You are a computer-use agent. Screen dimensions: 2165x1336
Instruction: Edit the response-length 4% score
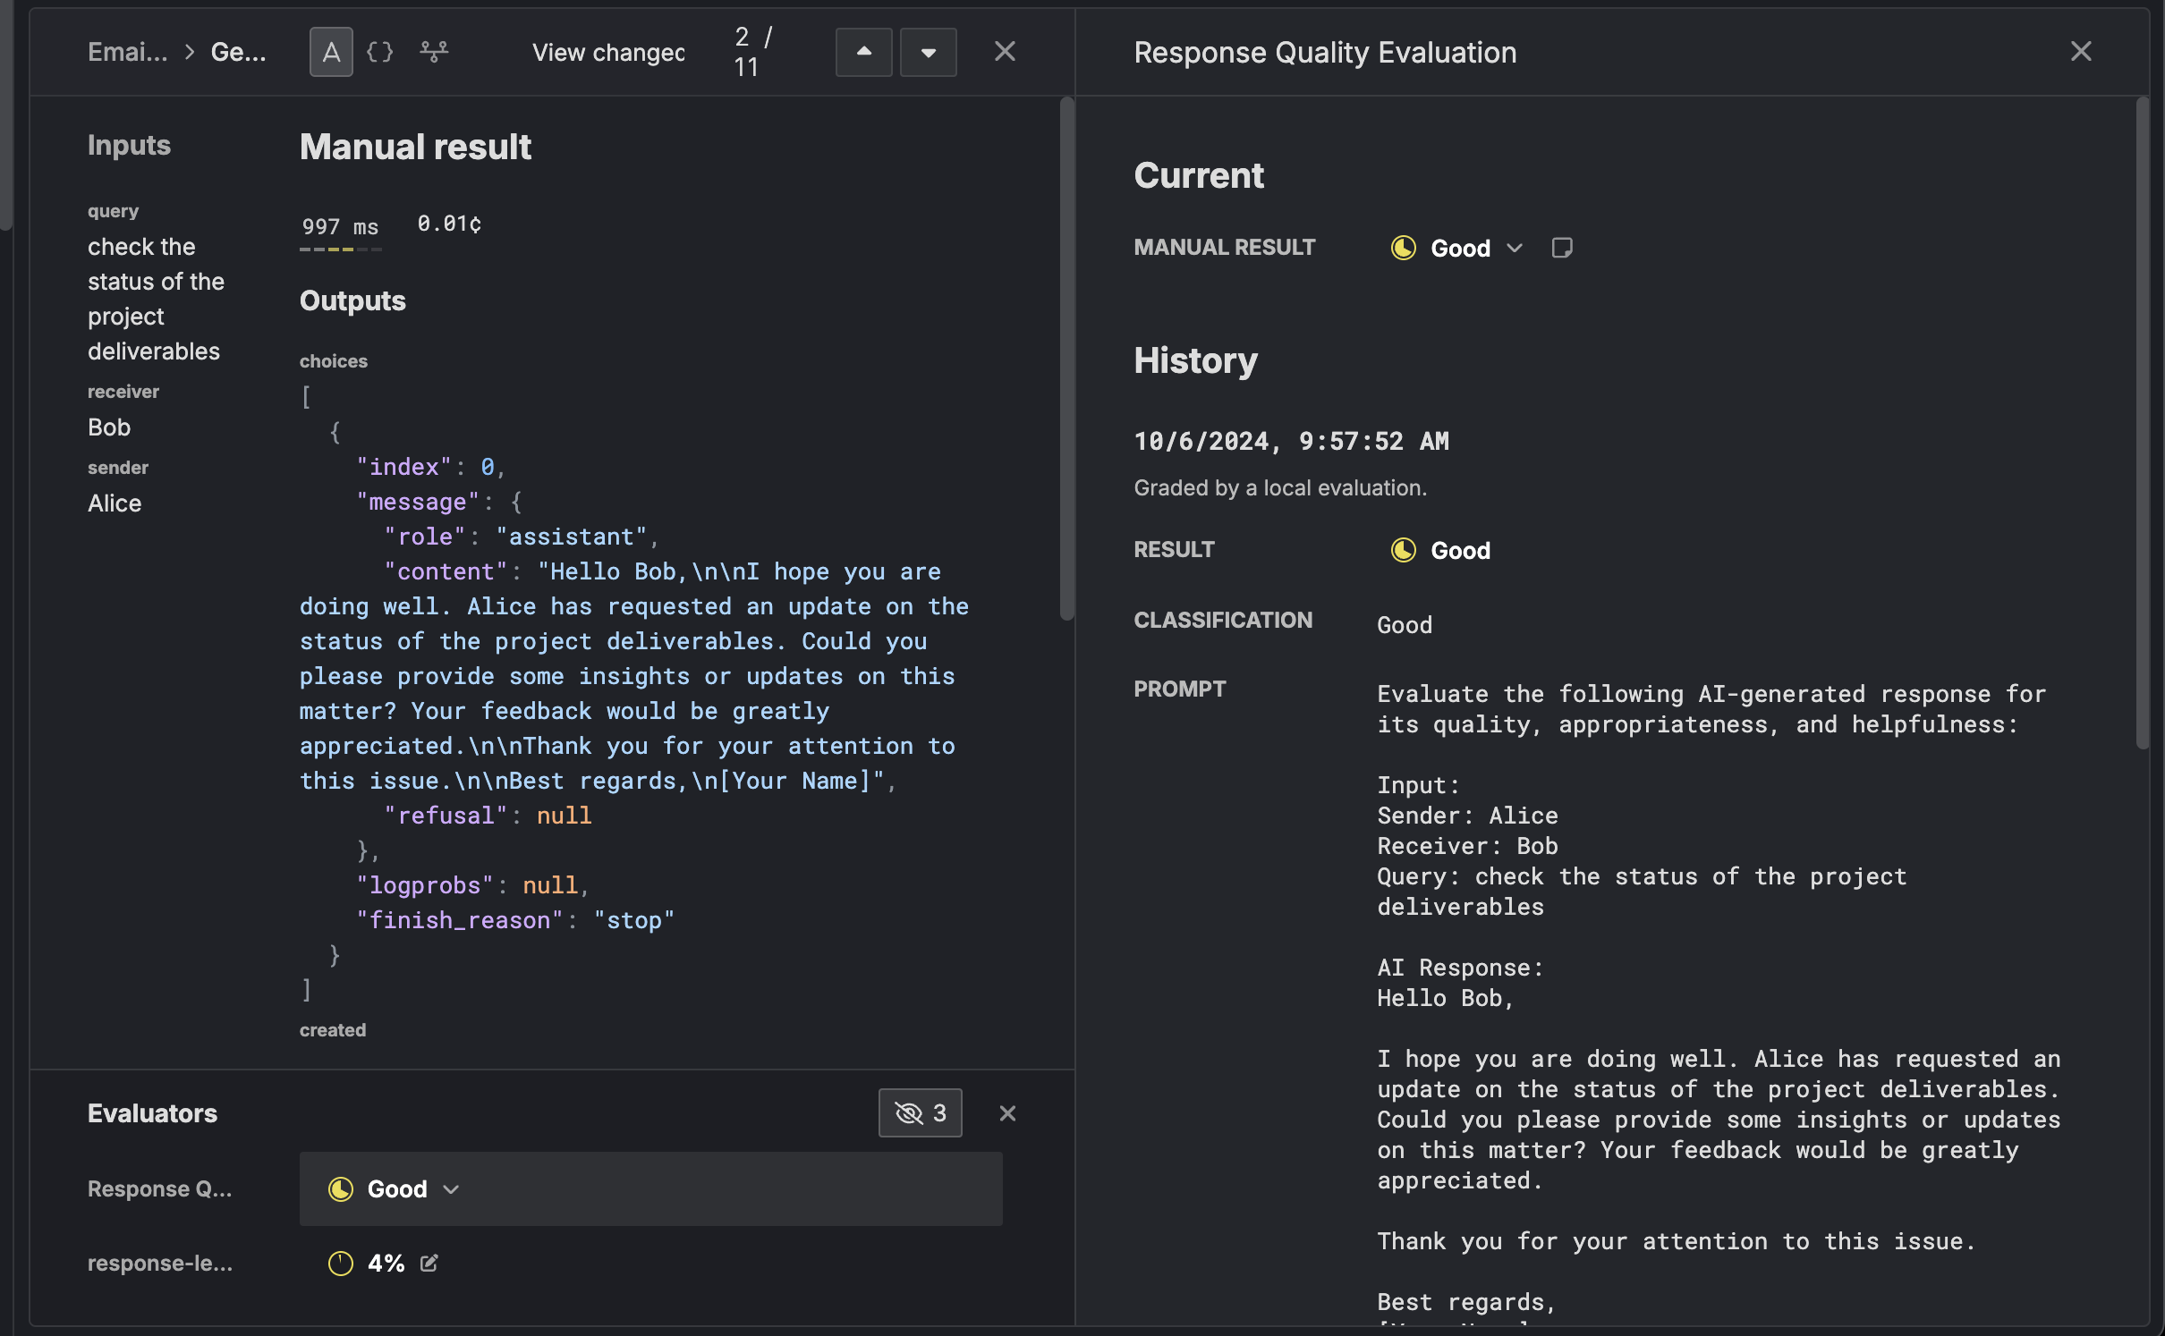point(429,1263)
